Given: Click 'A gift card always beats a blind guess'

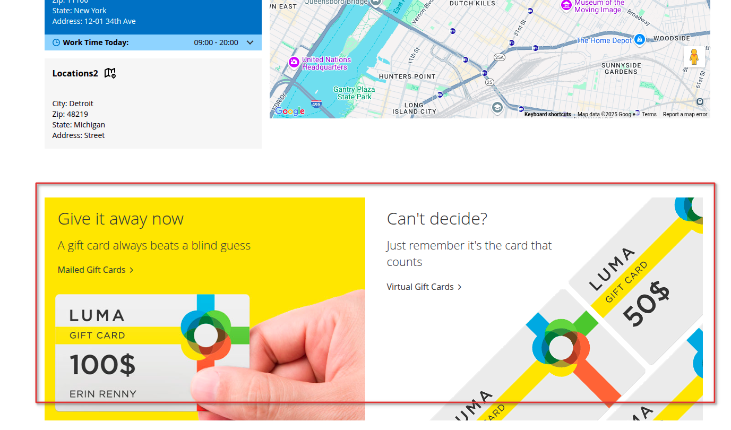Looking at the screenshot, I should (154, 245).
